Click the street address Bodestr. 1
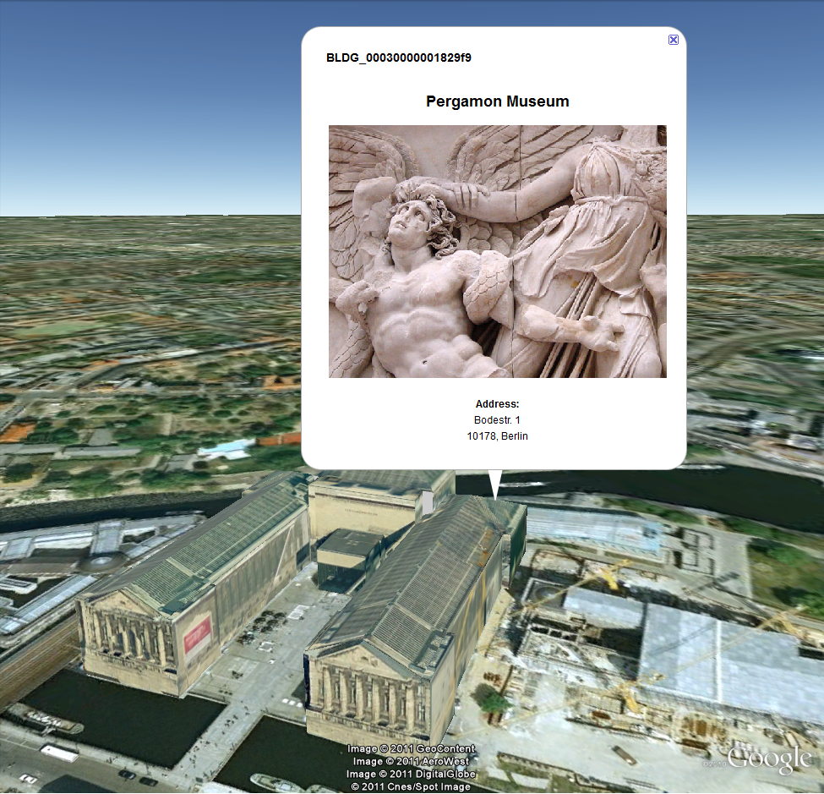This screenshot has width=824, height=794. (497, 419)
